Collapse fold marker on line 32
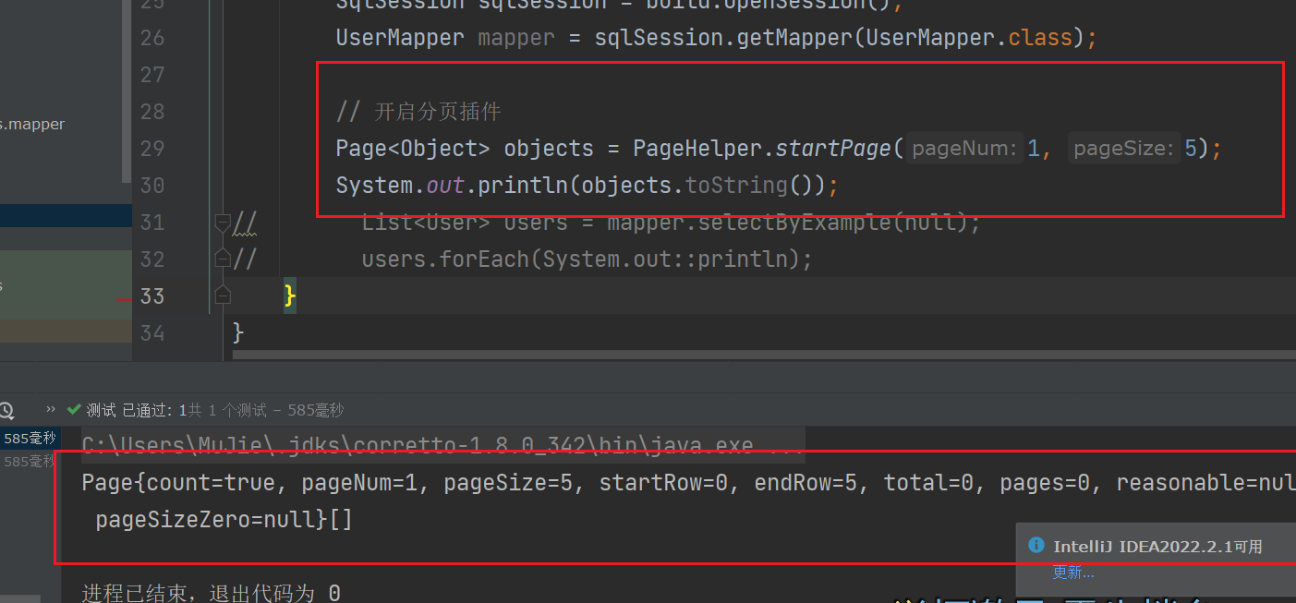Viewport: 1296px width, 603px height. click(x=222, y=259)
